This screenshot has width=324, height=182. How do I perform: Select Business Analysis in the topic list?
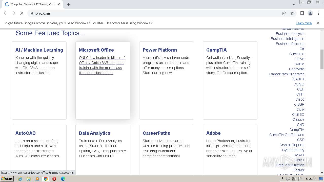(x=290, y=34)
